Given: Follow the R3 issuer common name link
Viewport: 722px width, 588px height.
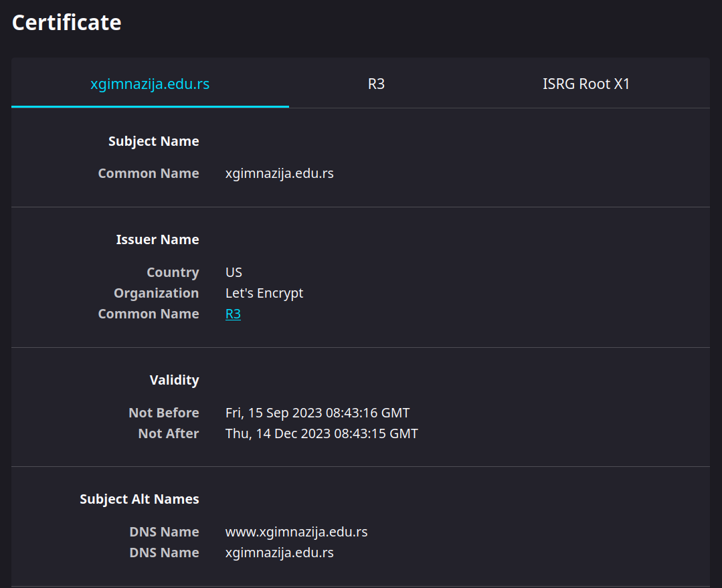Looking at the screenshot, I should (233, 314).
